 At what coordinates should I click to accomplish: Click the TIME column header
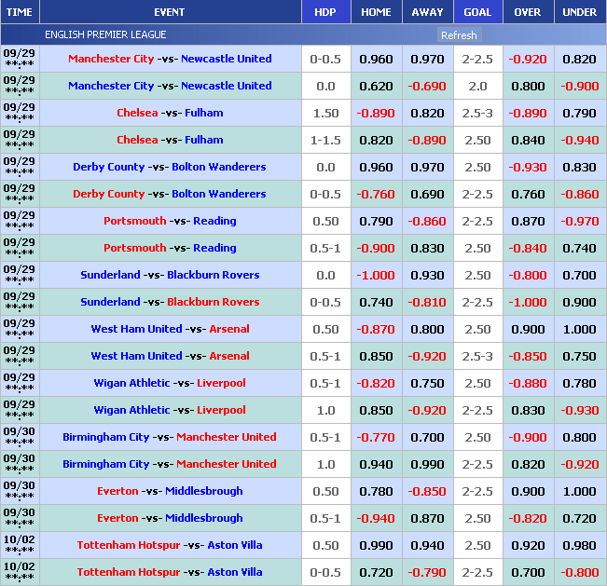19,12
